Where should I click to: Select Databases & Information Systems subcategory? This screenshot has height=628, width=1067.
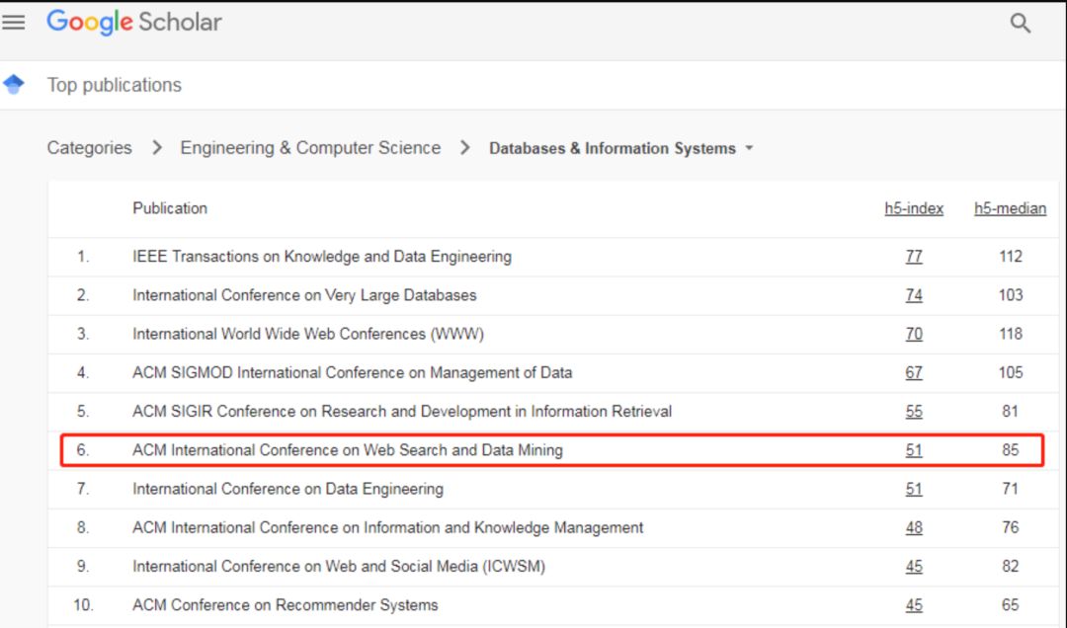point(613,148)
